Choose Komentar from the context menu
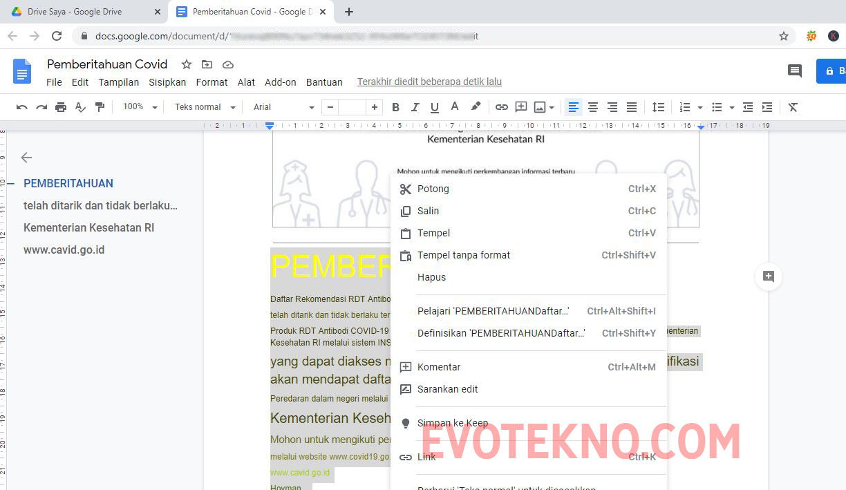This screenshot has width=846, height=490. tap(529, 367)
